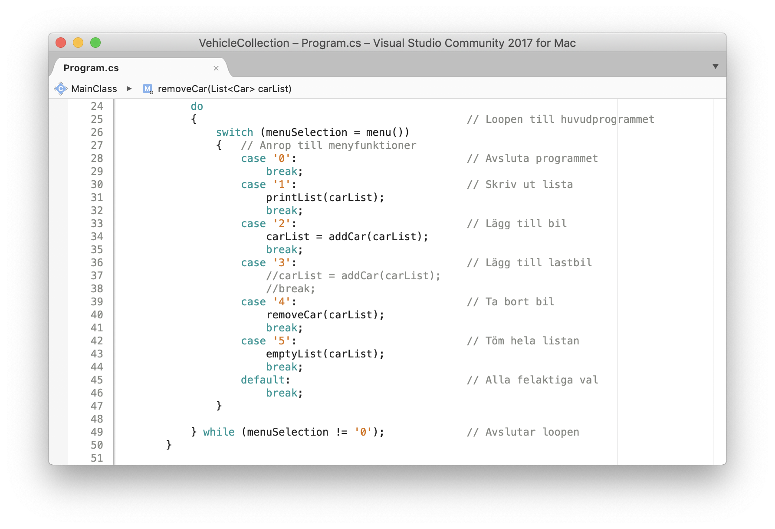
Task: Click closing brace on line 50
Action: (x=169, y=445)
